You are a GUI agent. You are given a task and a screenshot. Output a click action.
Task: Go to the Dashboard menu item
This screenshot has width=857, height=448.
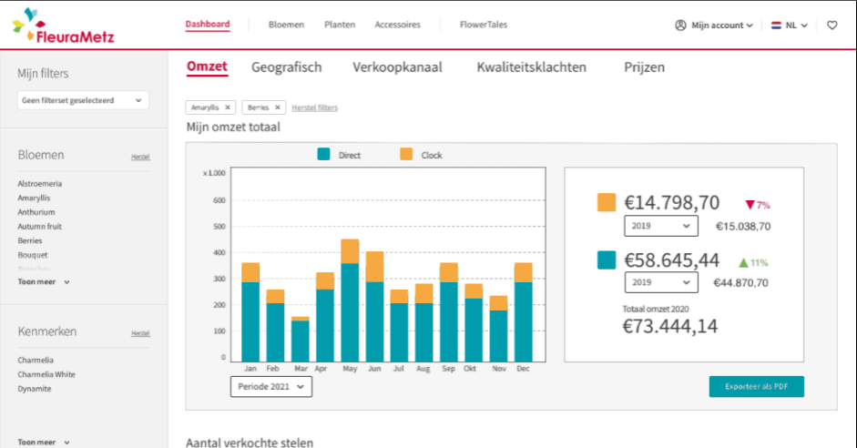click(x=208, y=25)
